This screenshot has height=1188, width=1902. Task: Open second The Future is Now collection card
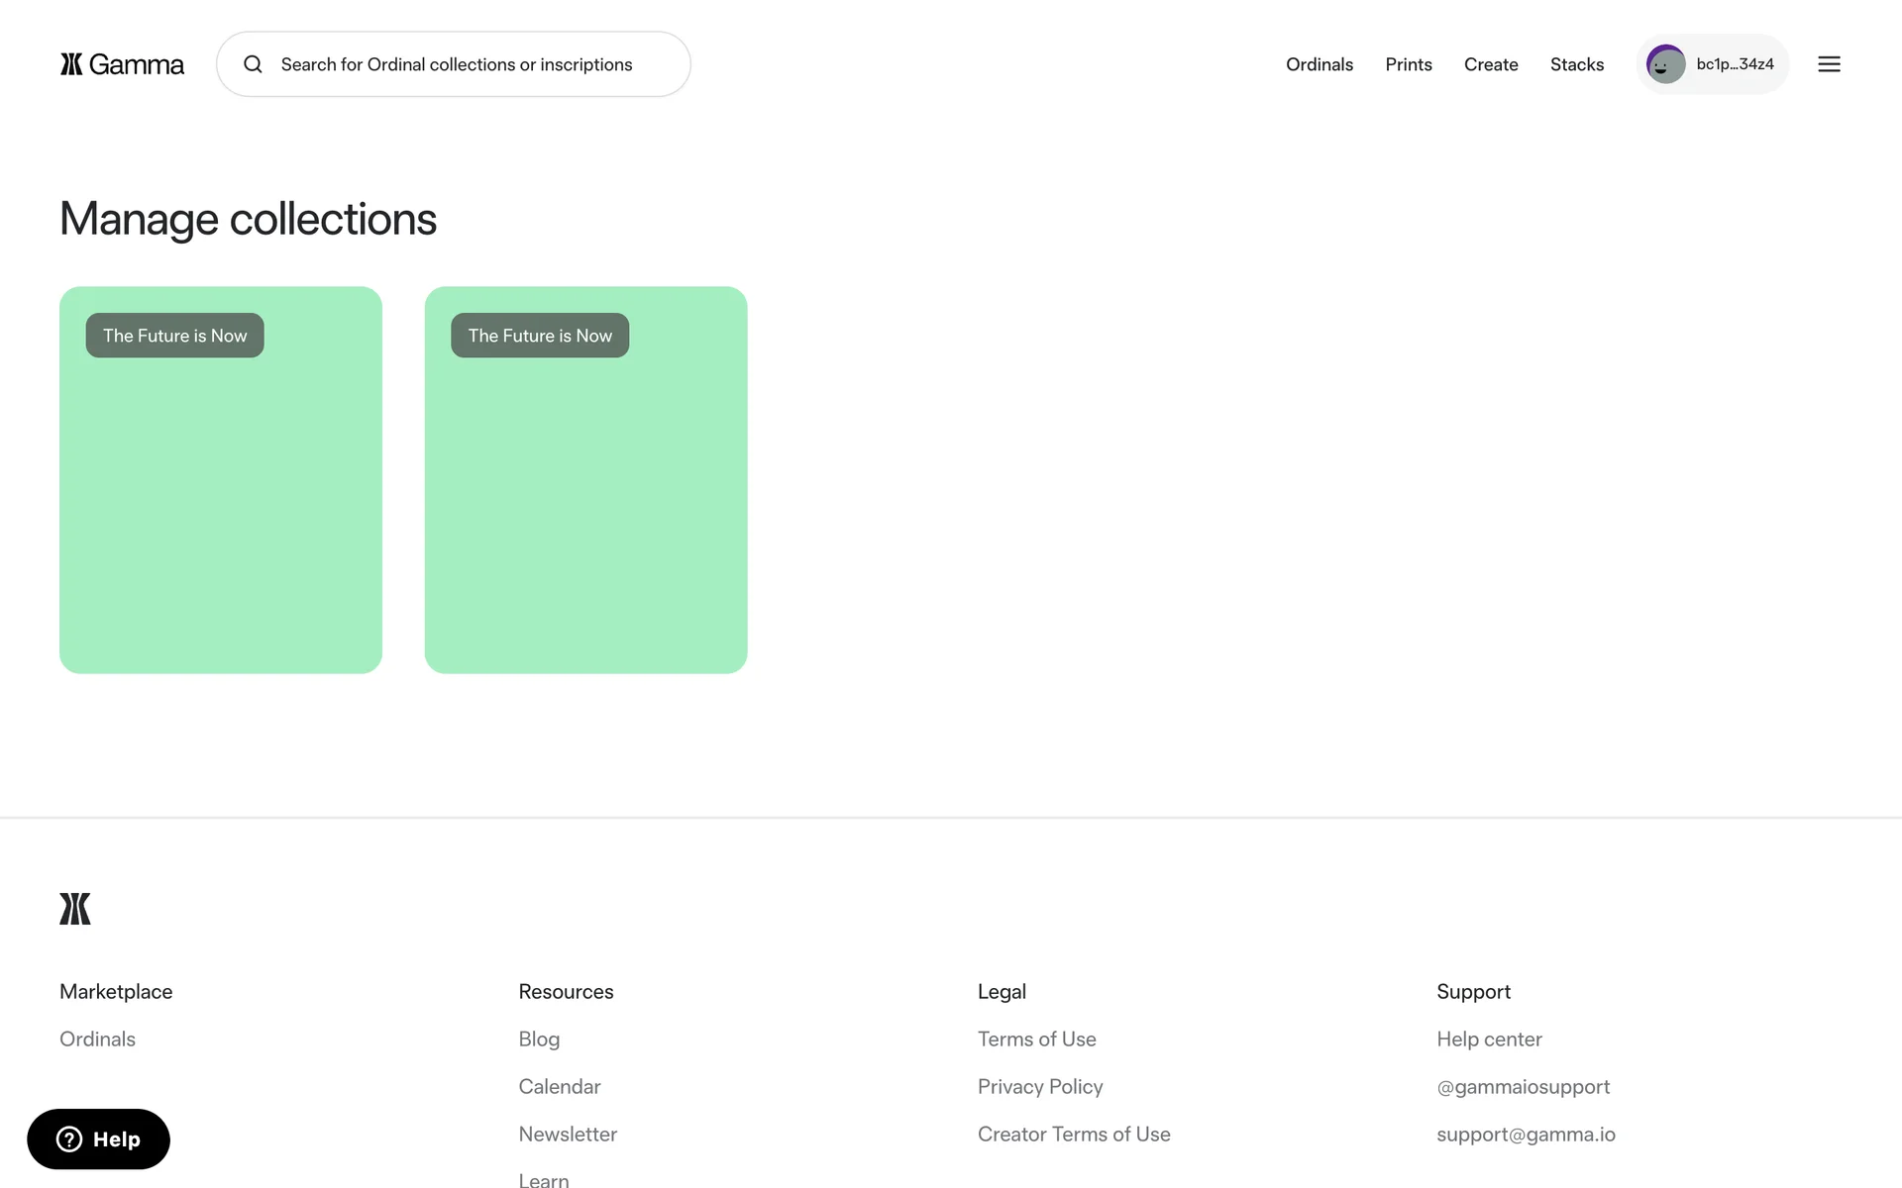pos(585,480)
